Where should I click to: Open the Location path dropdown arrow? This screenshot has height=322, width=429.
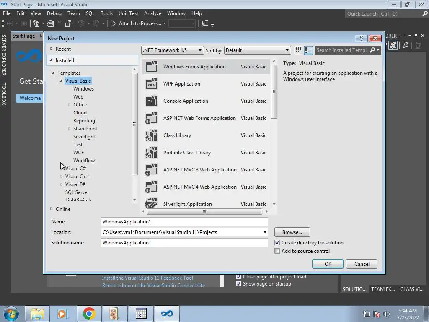click(265, 232)
